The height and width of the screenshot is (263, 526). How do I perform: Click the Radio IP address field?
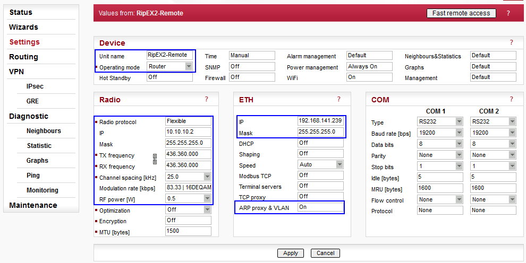(x=189, y=132)
